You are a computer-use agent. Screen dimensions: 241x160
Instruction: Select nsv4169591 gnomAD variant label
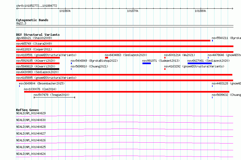[46, 55]
